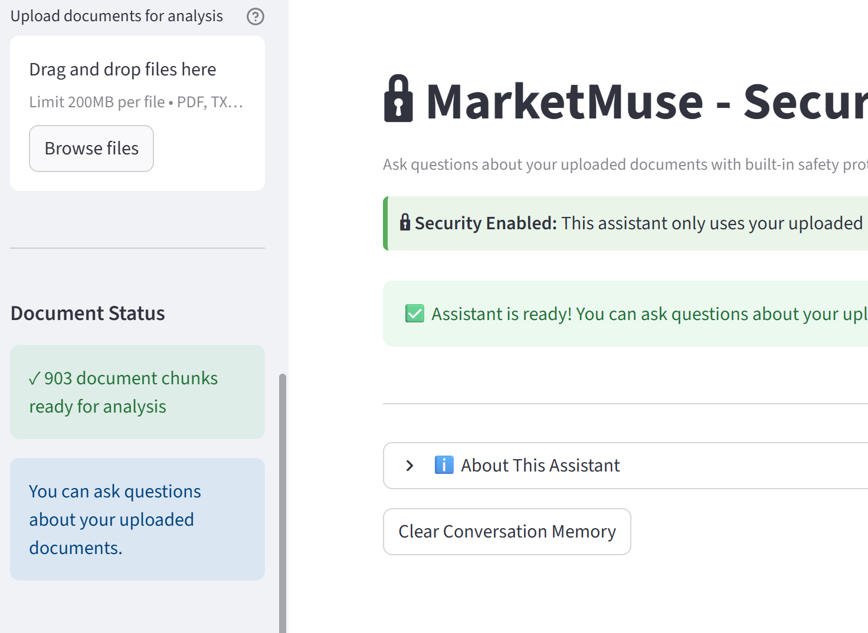Click Clear Conversation Memory button
The height and width of the screenshot is (633, 868).
(x=507, y=532)
